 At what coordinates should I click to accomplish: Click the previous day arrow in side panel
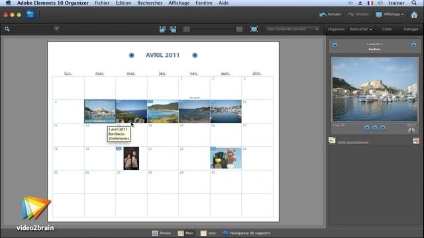click(x=335, y=46)
